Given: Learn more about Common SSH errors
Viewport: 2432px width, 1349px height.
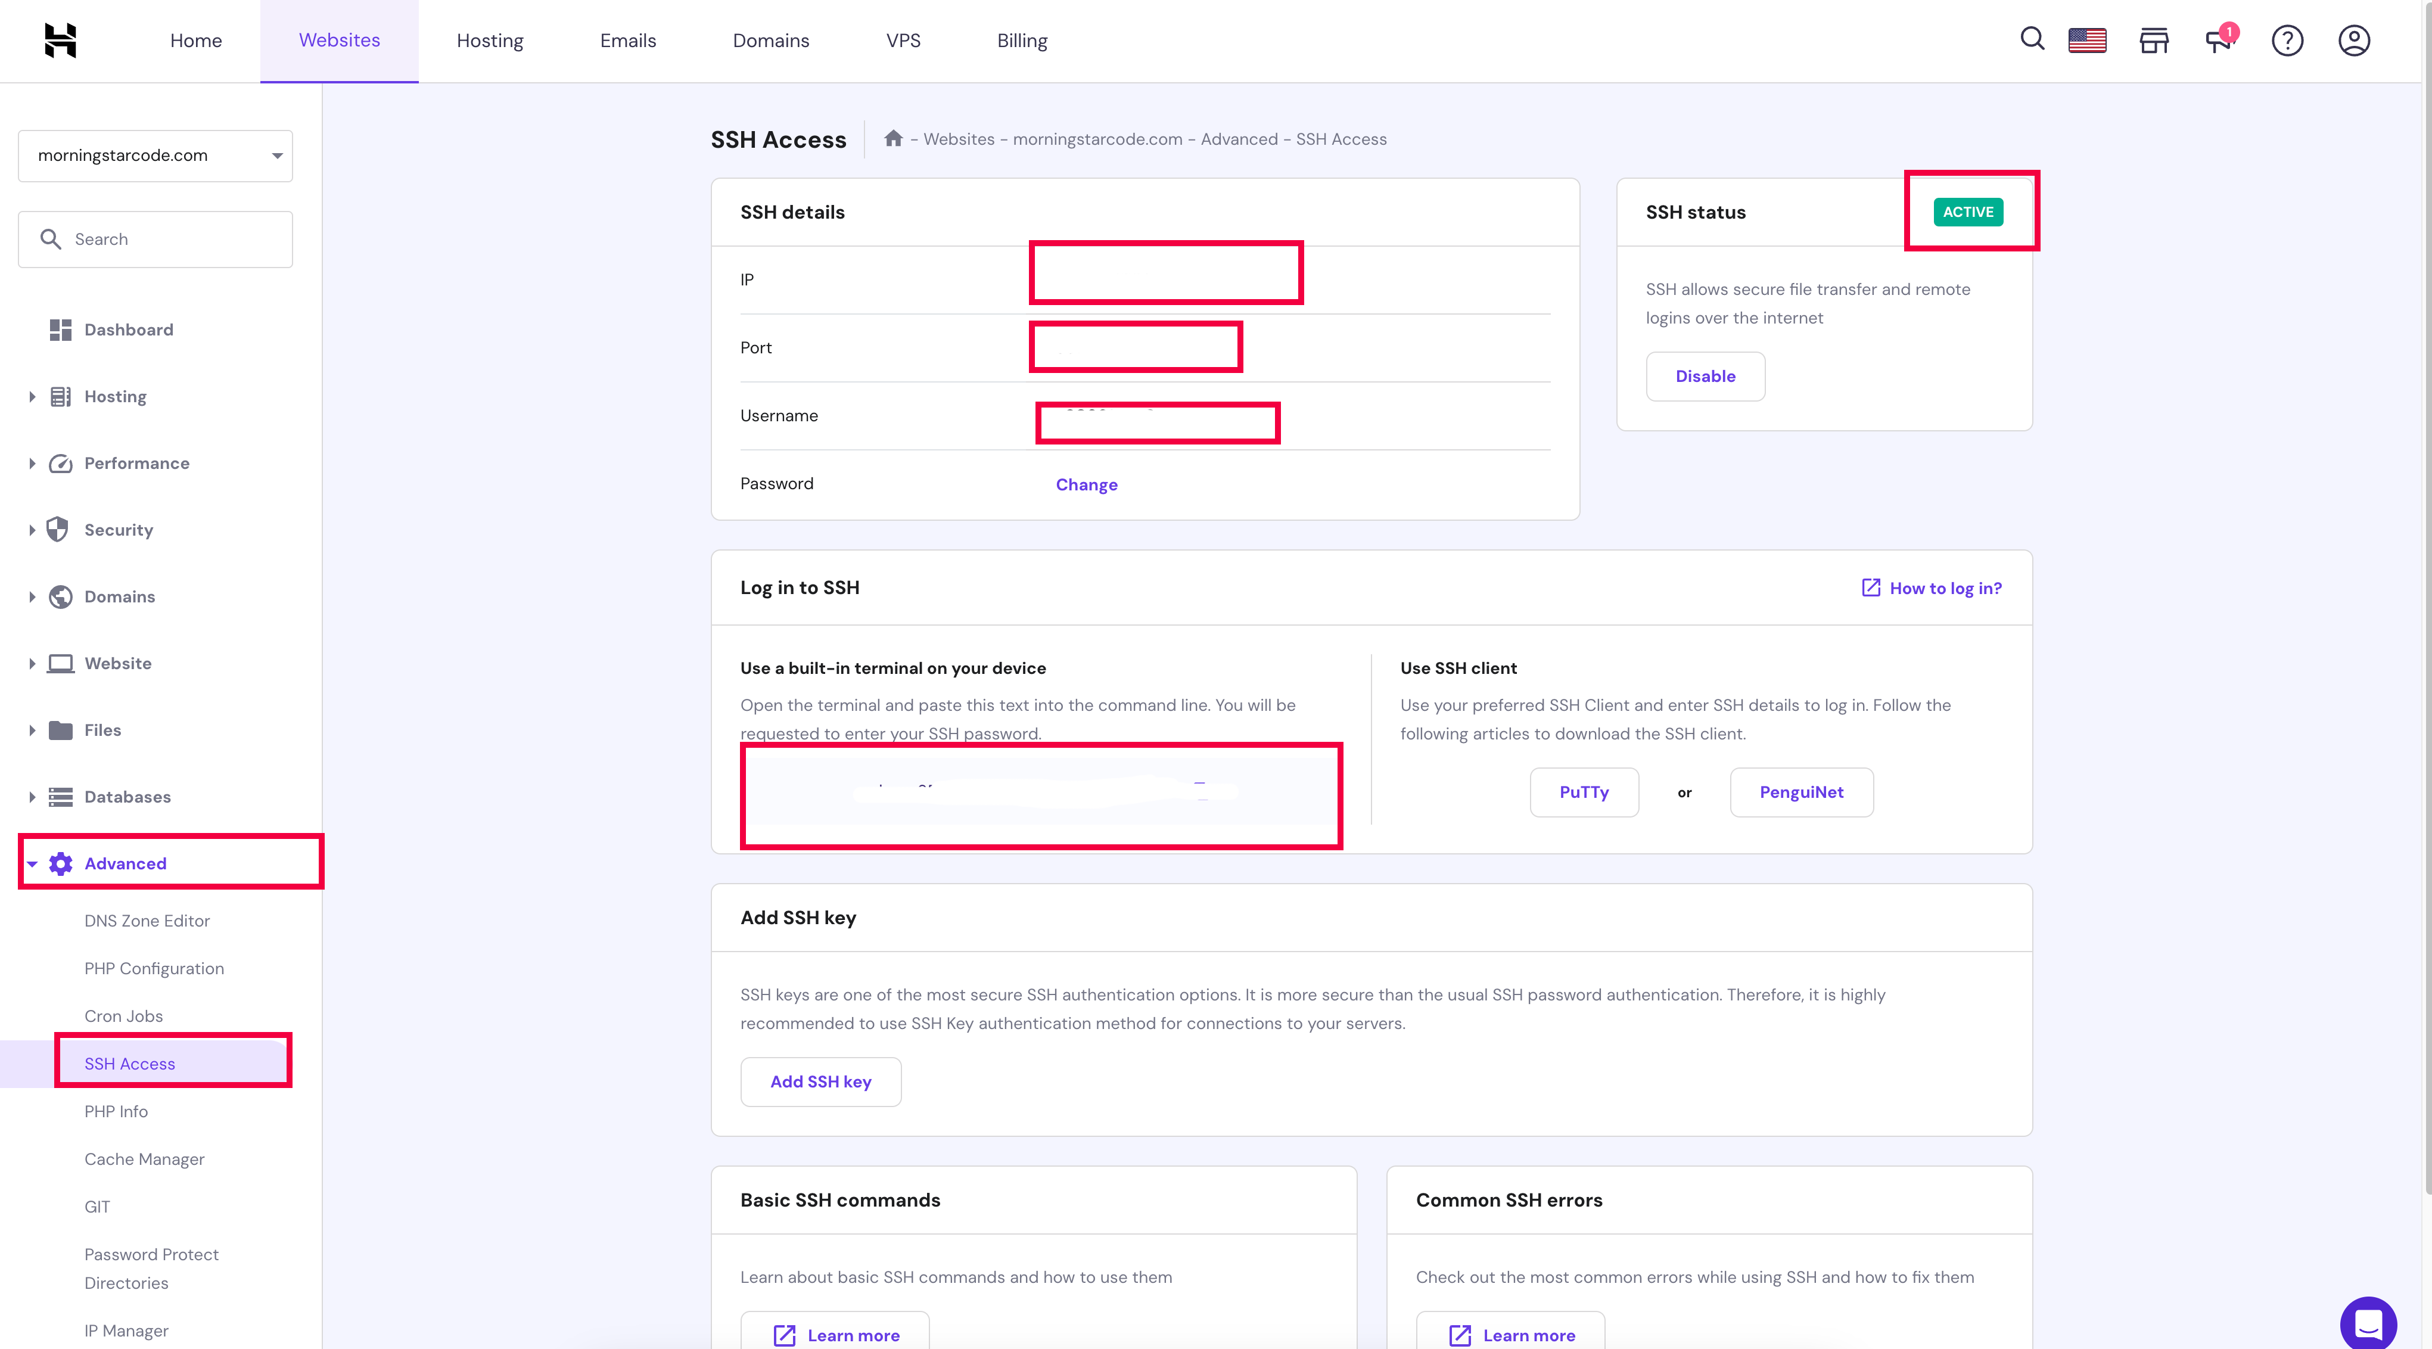Looking at the screenshot, I should [x=1510, y=1334].
